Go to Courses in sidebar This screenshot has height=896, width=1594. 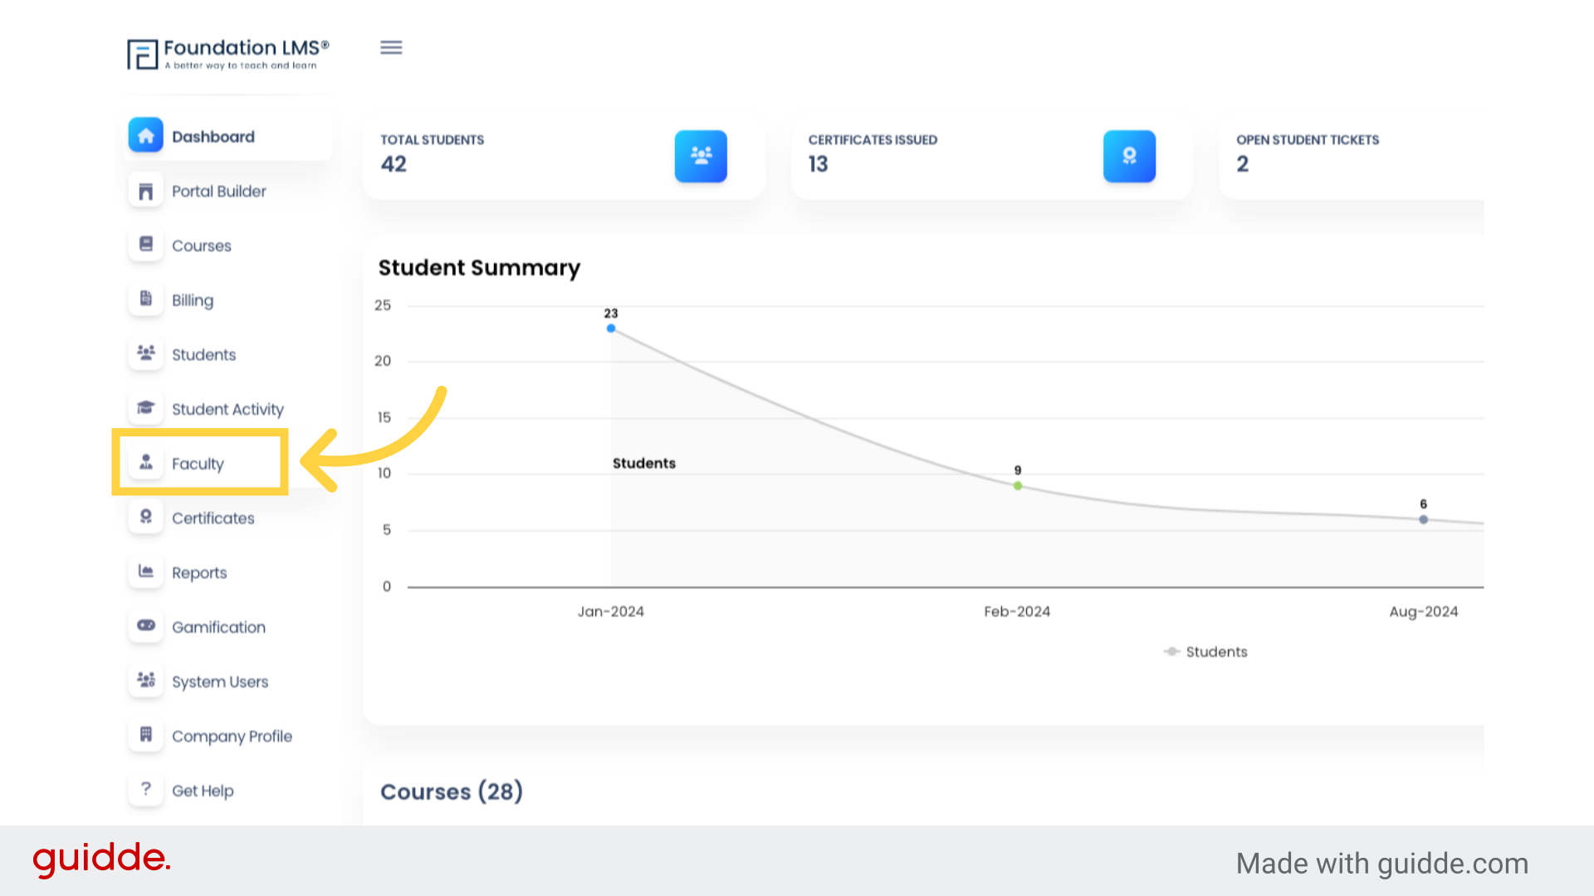click(x=202, y=246)
